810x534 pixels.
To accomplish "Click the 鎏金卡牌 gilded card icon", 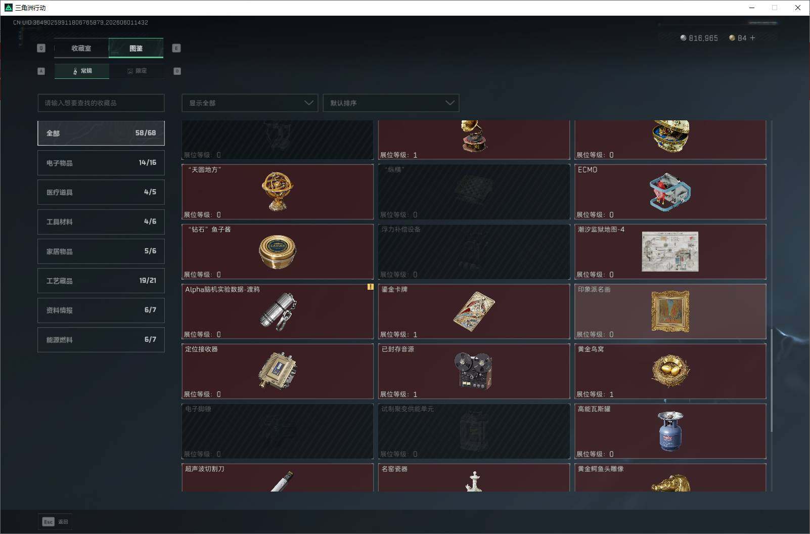I will pyautogui.click(x=474, y=312).
